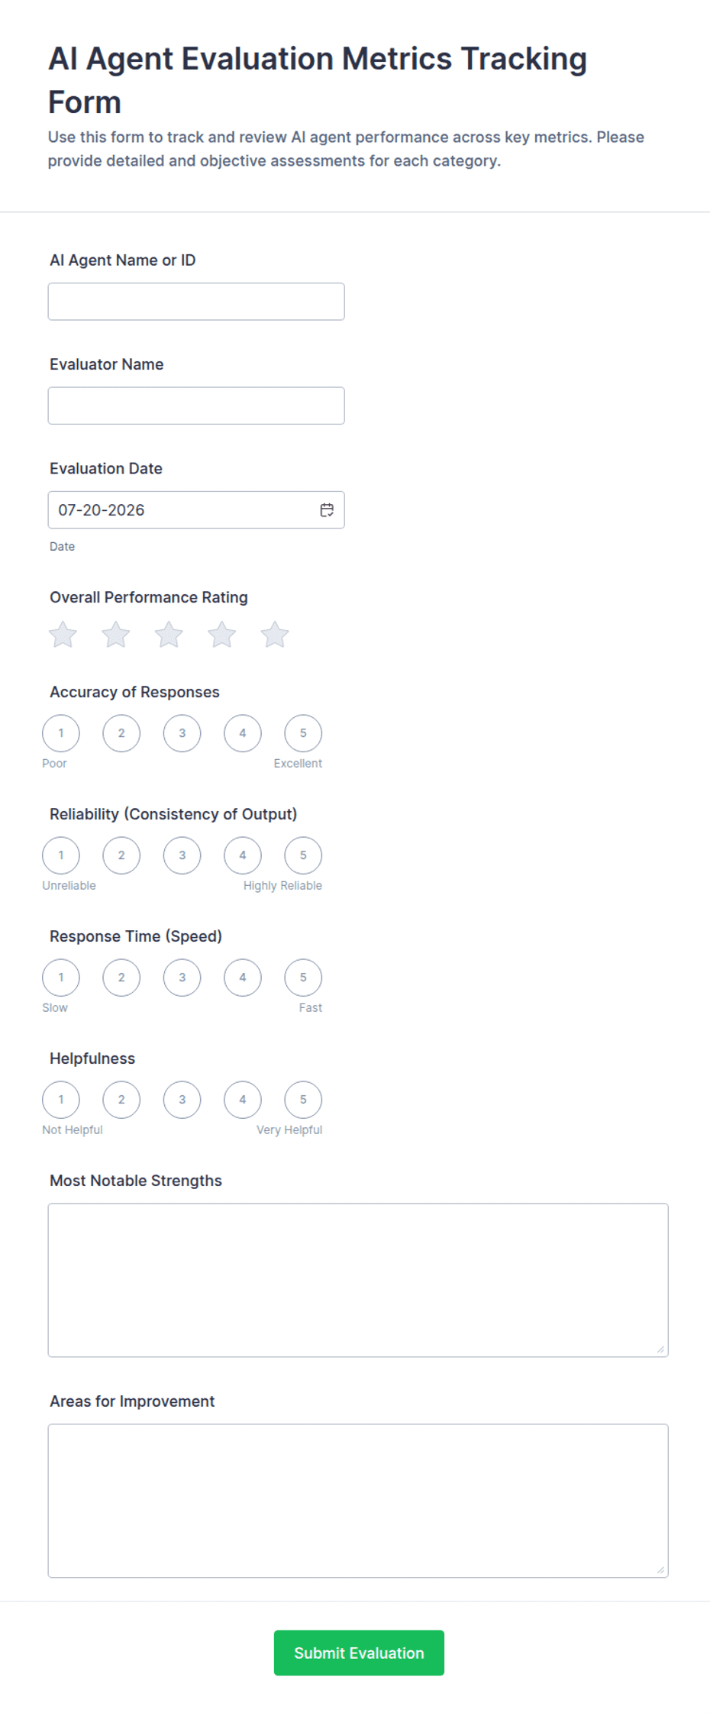The height and width of the screenshot is (1713, 710).
Task: Focus the AI Agent Name or ID field
Action: [x=196, y=302]
